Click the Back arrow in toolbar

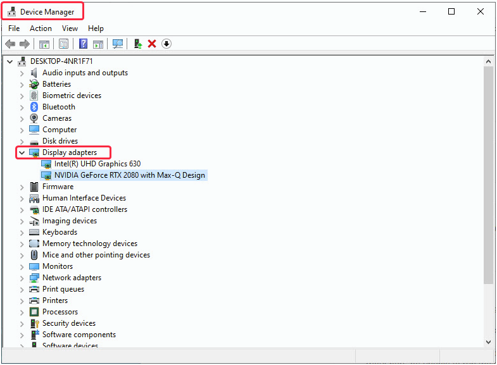(10, 44)
